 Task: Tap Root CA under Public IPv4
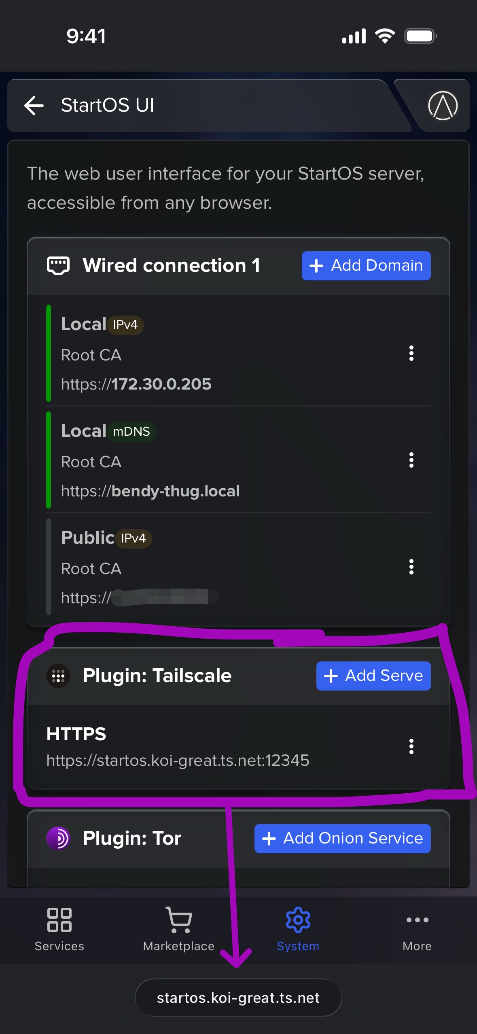coord(91,569)
